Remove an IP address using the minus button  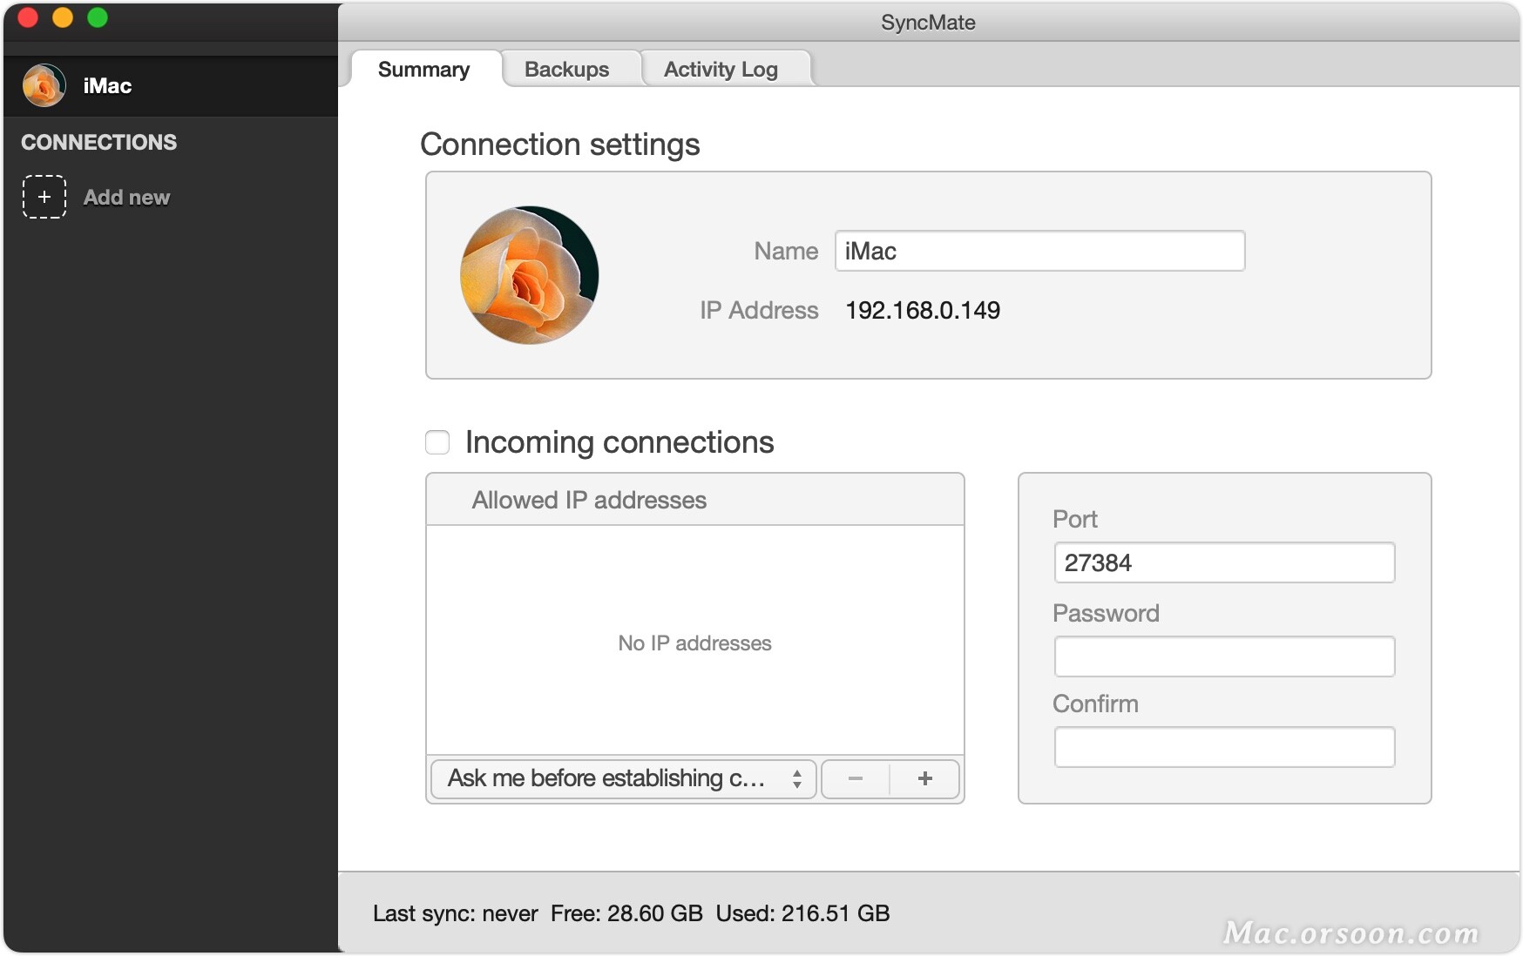pos(856,779)
